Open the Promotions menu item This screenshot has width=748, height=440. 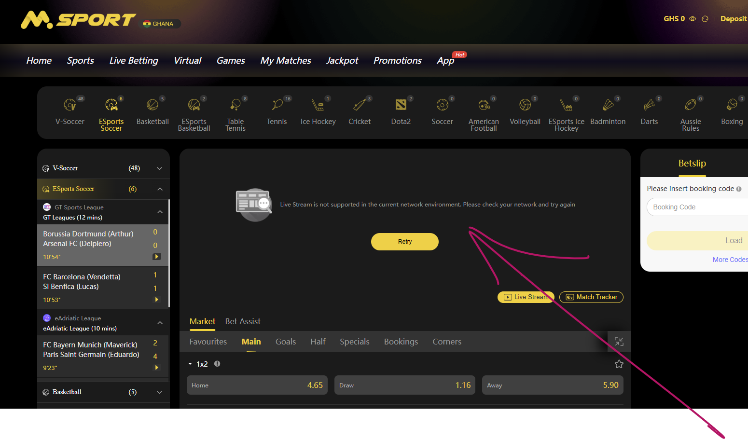pos(398,60)
